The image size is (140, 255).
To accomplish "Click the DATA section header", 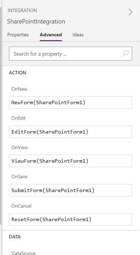I will coord(15,237).
